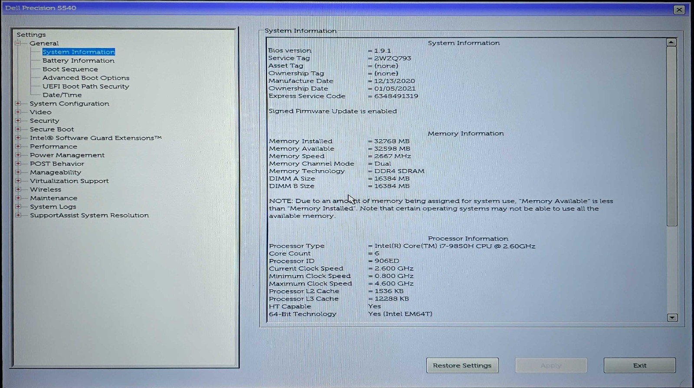This screenshot has height=388, width=694.
Task: Click the Restore Settings button
Action: [462, 365]
